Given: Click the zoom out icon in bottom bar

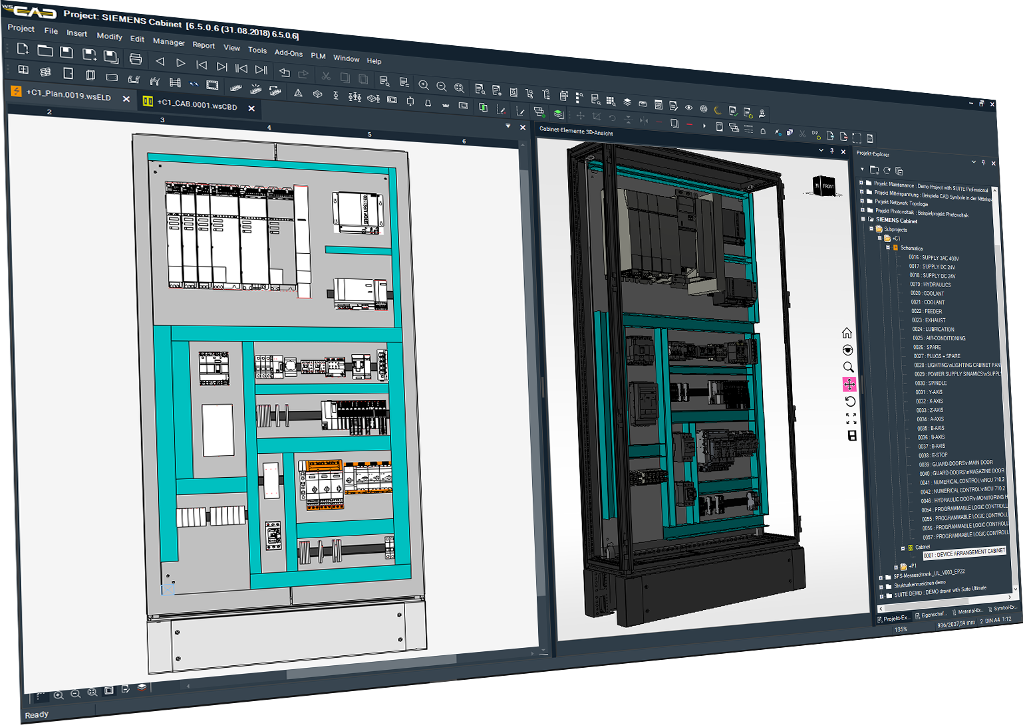Looking at the screenshot, I should point(75,694).
